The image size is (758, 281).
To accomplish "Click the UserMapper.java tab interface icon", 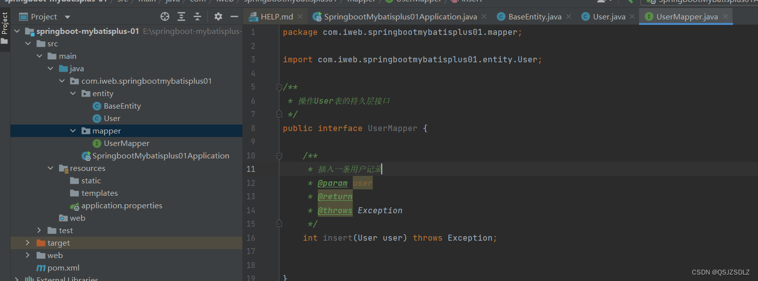I will click(649, 16).
